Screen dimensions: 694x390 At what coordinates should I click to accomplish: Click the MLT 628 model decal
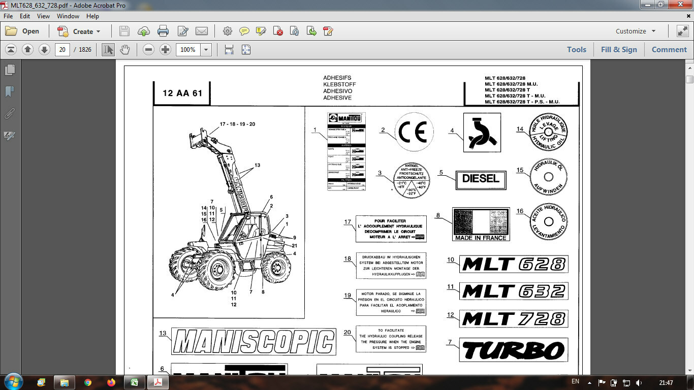(x=514, y=264)
